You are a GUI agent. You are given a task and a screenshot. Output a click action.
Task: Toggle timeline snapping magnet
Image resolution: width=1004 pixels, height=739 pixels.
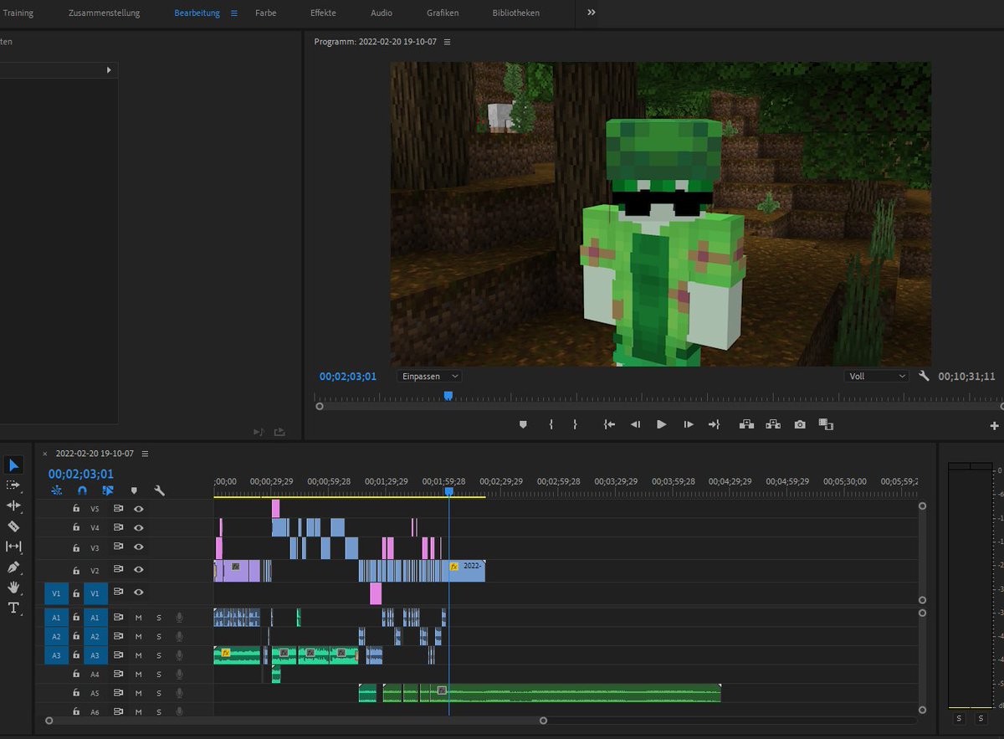82,491
